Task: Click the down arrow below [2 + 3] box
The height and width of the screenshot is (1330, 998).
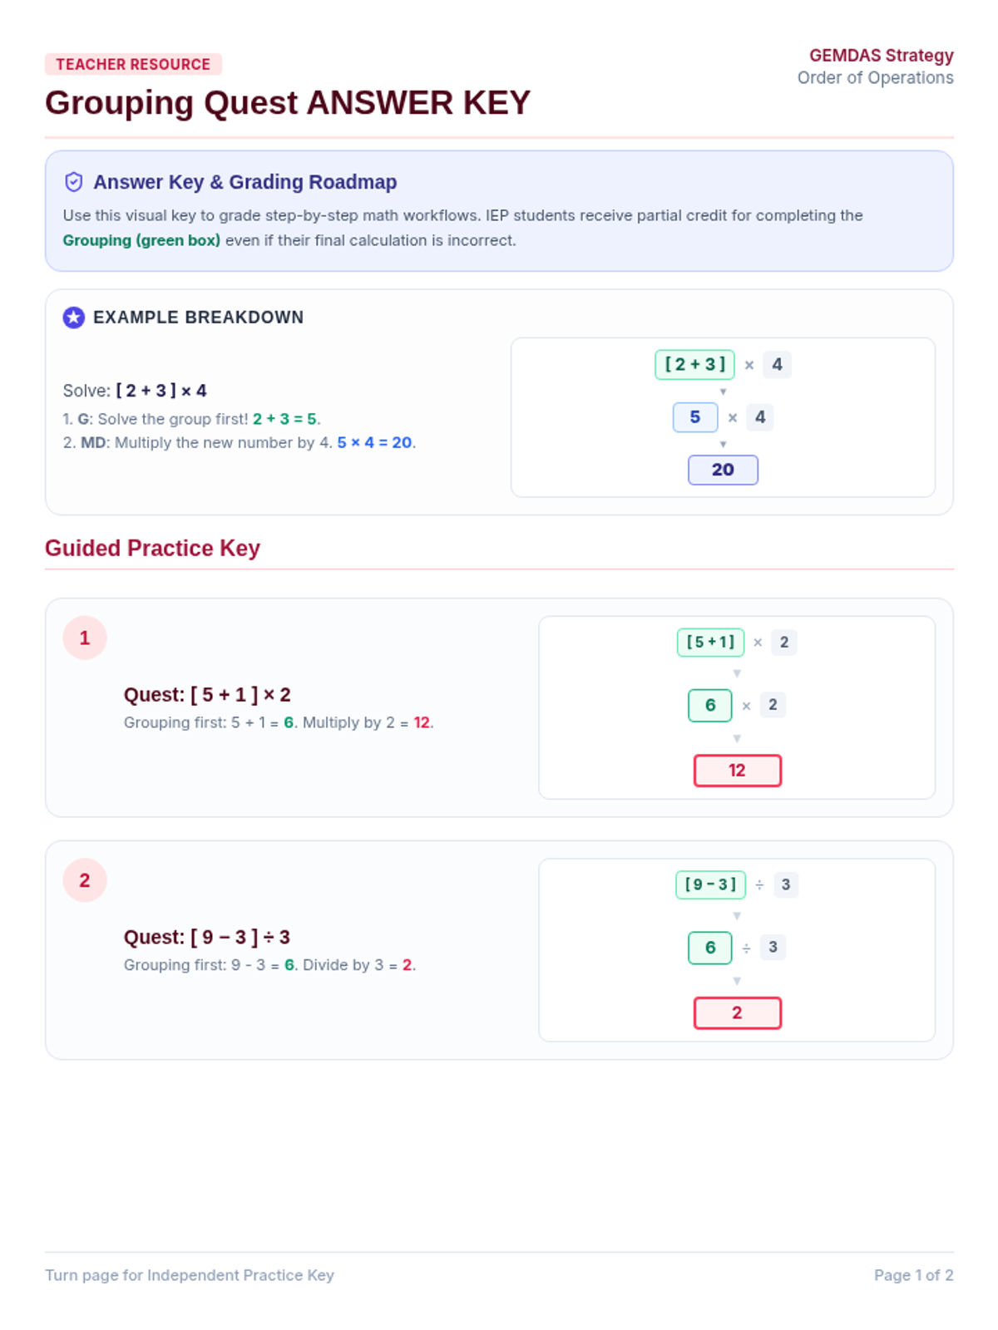Action: [723, 392]
